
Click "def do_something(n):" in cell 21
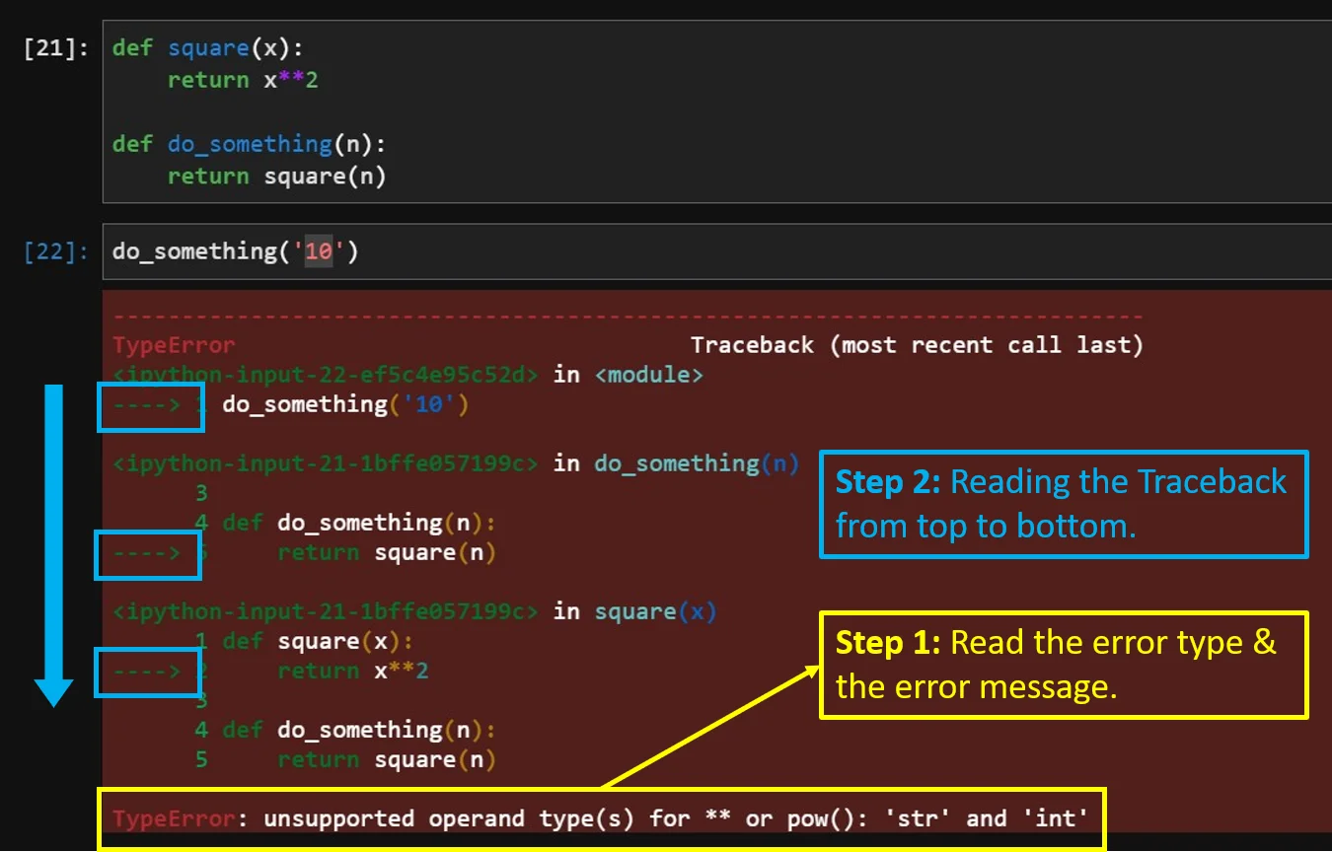point(249,144)
